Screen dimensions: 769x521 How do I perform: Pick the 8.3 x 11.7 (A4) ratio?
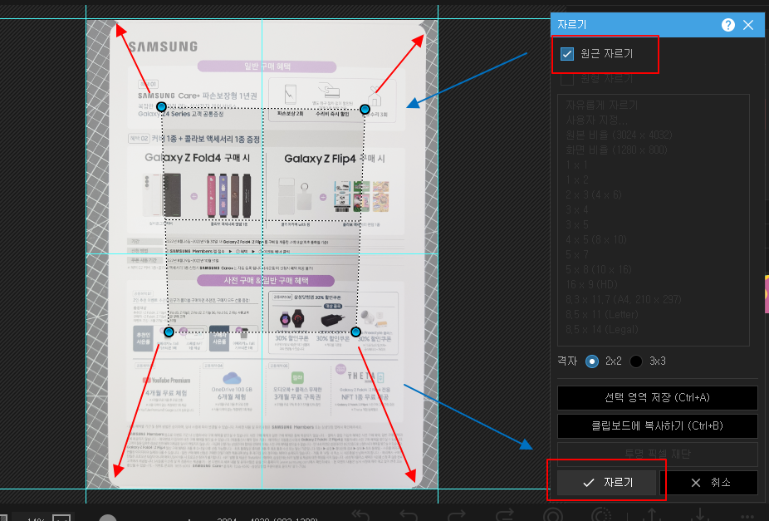[x=624, y=300]
